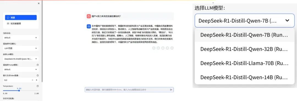This screenshot has width=297, height=101.
Task: Rate reply with the rightmost face icon
Action: tap(172, 48)
